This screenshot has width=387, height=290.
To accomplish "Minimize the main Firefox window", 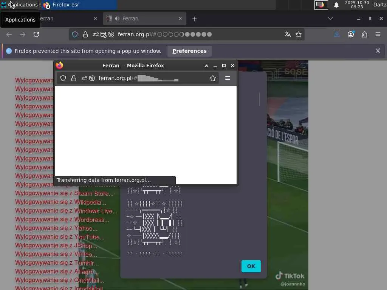I will 359,19.
